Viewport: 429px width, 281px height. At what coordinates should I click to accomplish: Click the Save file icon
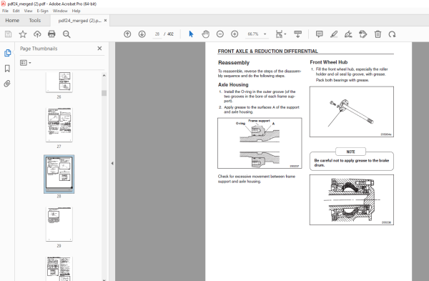(8, 34)
